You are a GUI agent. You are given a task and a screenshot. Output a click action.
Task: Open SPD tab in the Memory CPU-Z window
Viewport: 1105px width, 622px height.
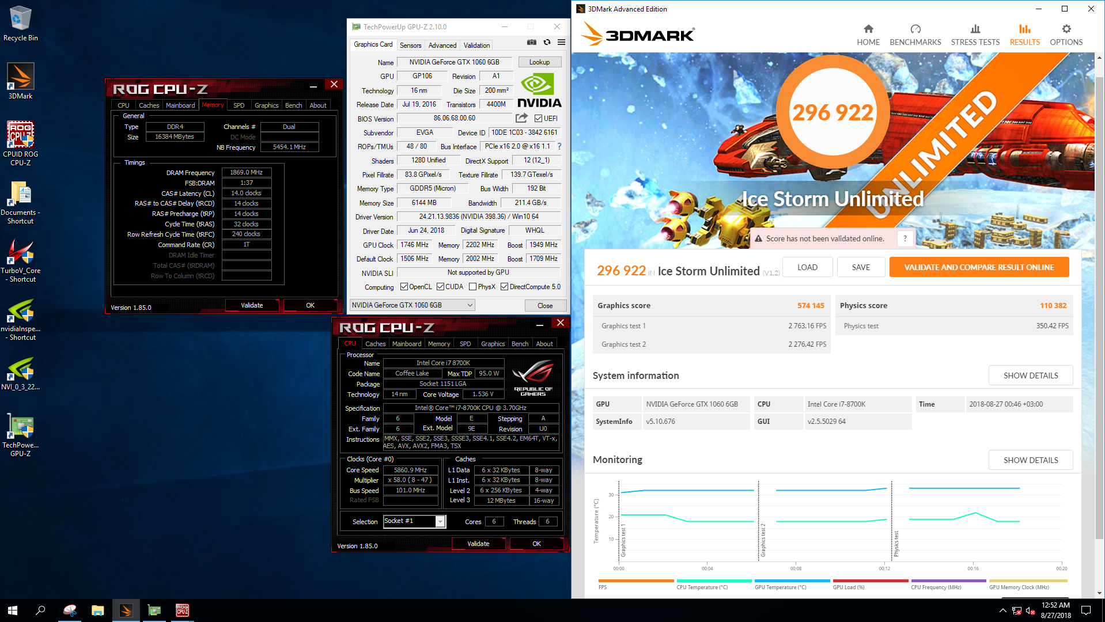pos(239,105)
